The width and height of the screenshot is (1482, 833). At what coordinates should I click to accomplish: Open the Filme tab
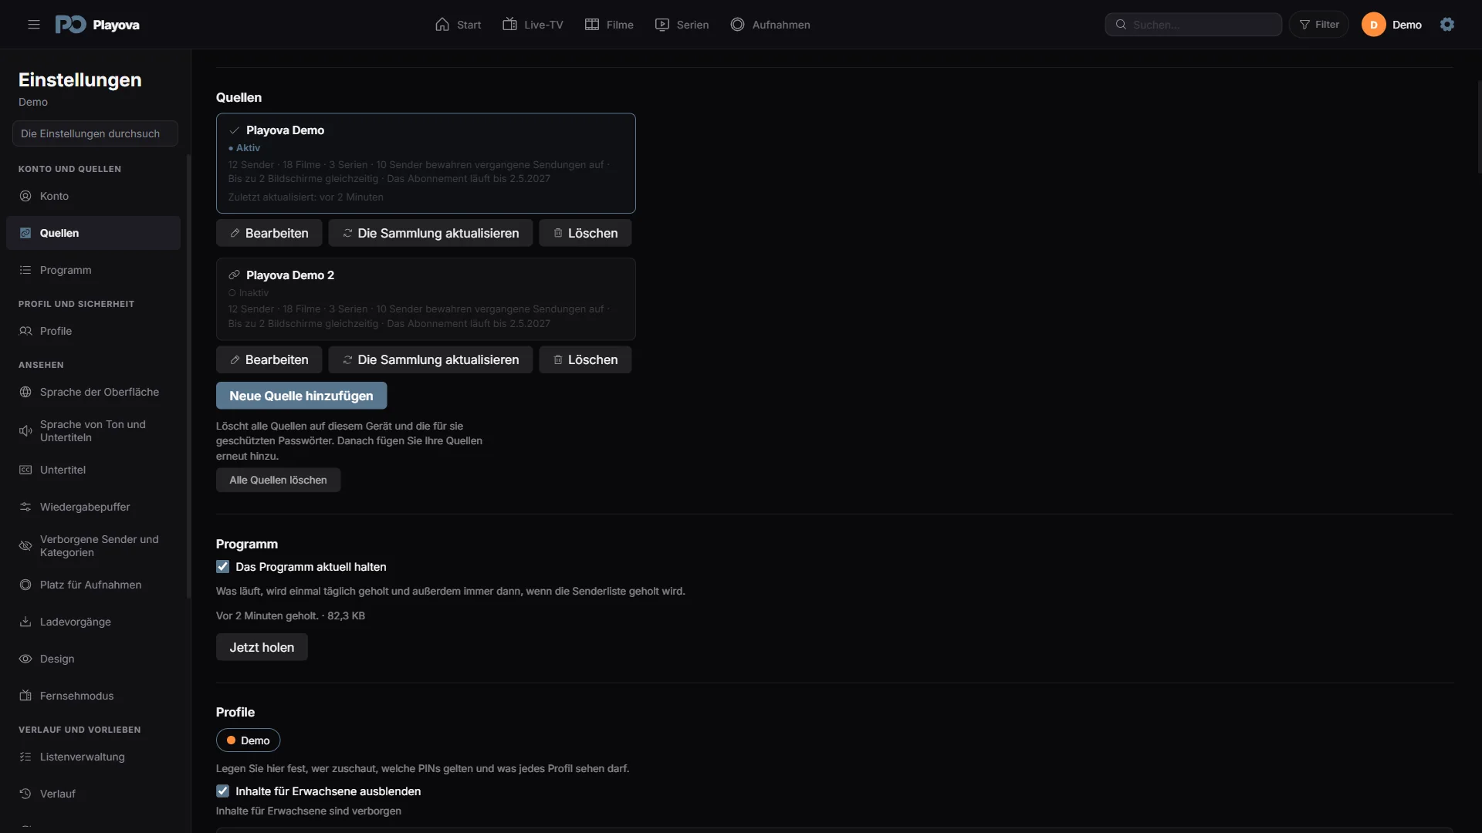[609, 25]
